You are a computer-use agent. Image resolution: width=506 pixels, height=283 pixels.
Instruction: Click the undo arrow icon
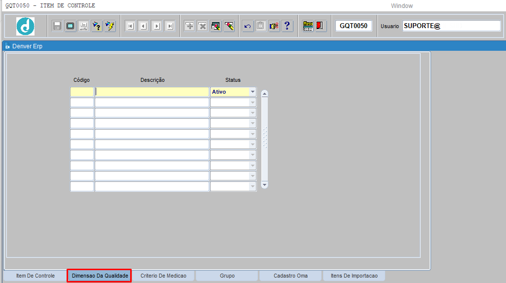click(248, 26)
